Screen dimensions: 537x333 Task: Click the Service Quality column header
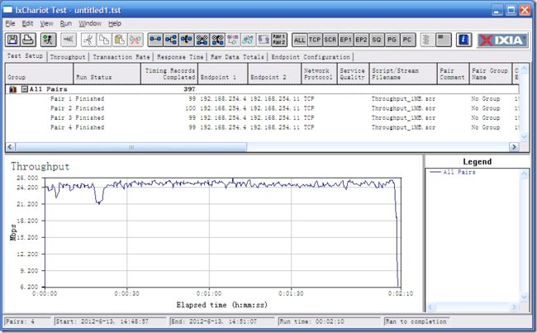click(354, 74)
